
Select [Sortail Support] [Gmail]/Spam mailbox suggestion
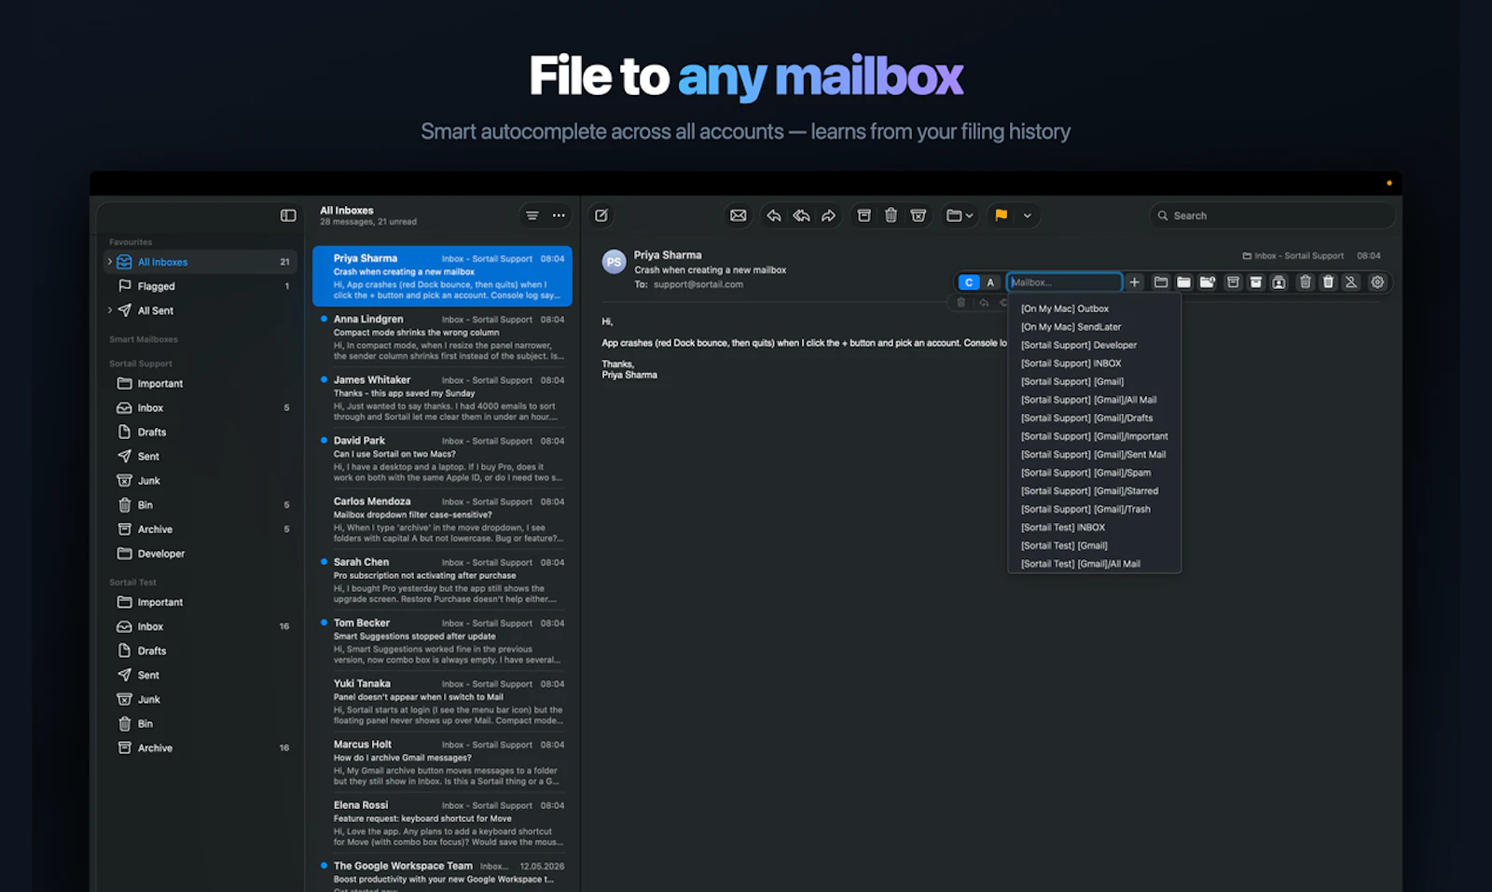[x=1095, y=473]
